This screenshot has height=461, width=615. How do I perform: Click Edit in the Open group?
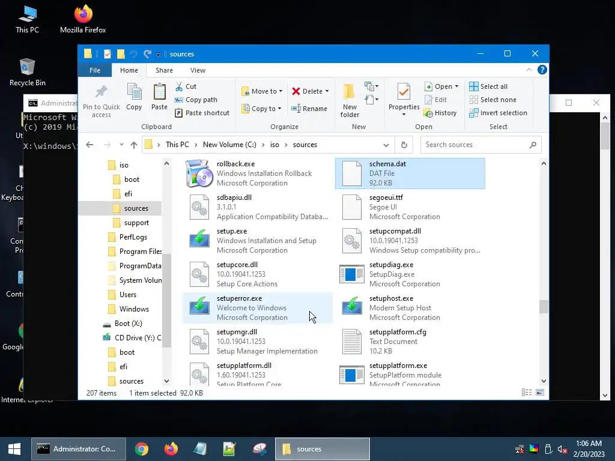[436, 100]
